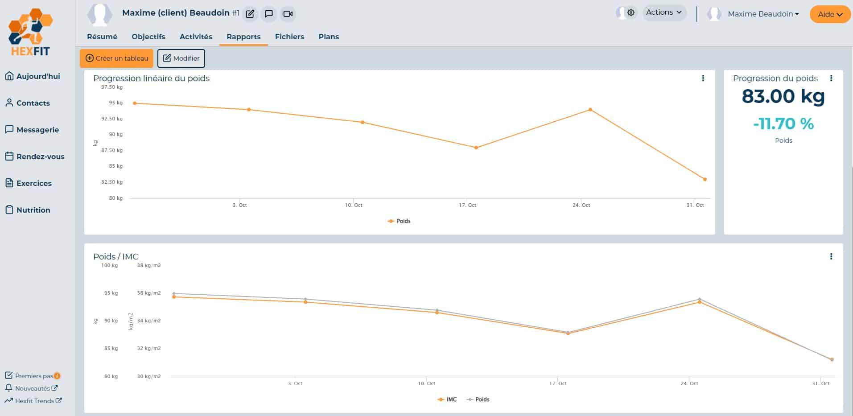This screenshot has height=416, width=853.
Task: Go to the Fichiers tab
Action: 289,37
